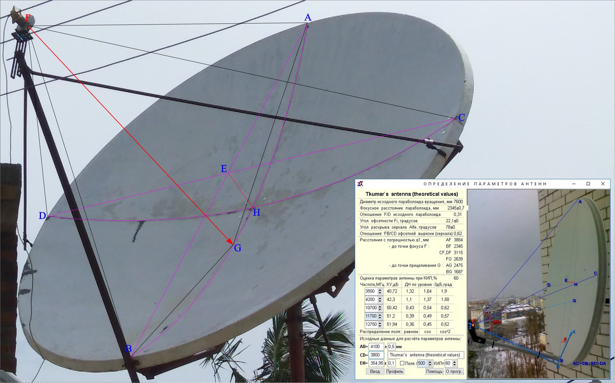The width and height of the screenshot is (615, 383).
Task: Click the app icon in the title bar
Action: click(x=360, y=183)
